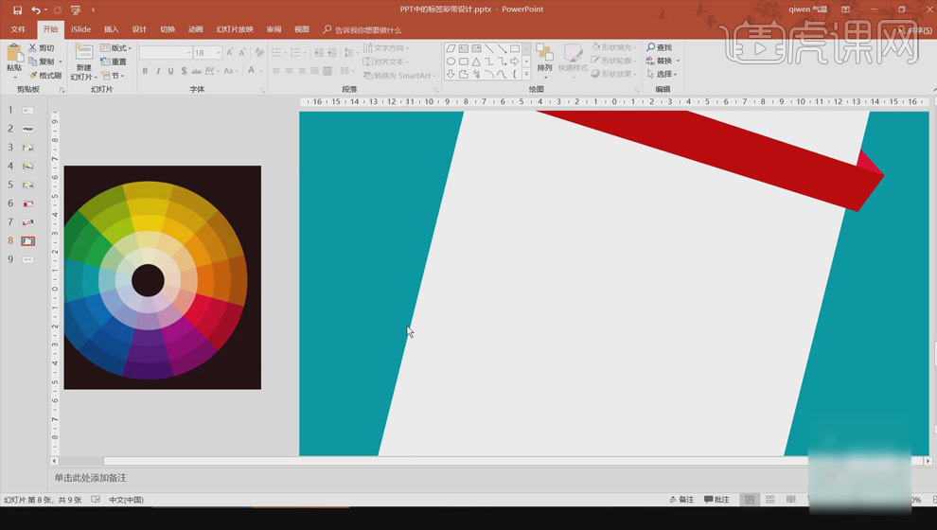
Task: Click the Replace (替换) button
Action: [x=663, y=61]
